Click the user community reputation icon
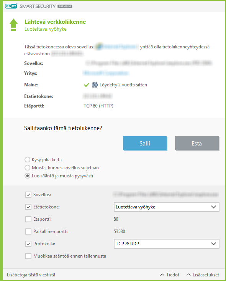 click(x=95, y=85)
